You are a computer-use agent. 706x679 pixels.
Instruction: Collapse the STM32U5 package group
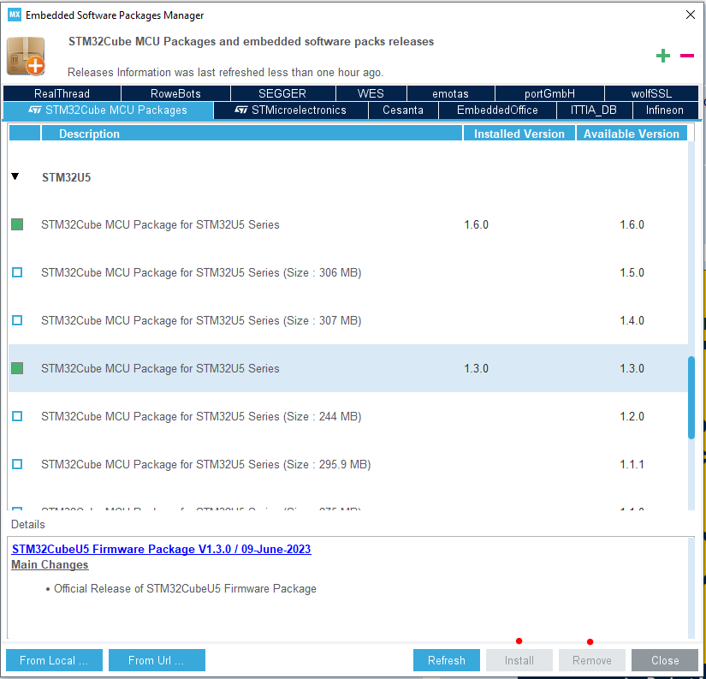15,176
